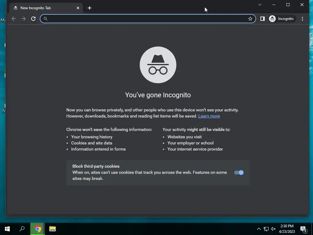Maximize the Chrome window
The image size is (313, 235).
tap(288, 5)
